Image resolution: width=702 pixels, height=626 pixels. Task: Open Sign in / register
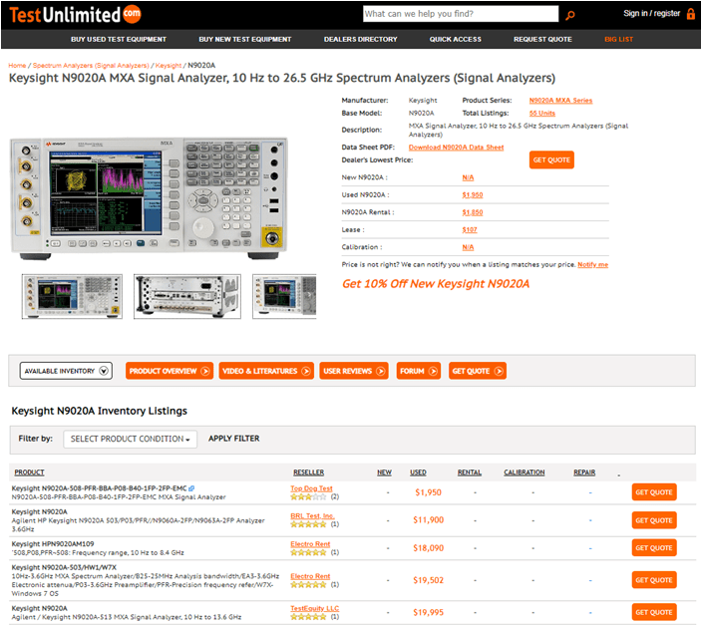click(x=651, y=13)
